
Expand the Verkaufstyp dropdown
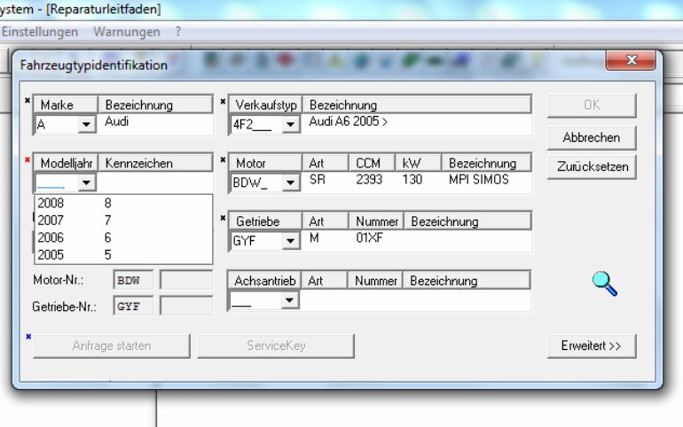(x=290, y=126)
